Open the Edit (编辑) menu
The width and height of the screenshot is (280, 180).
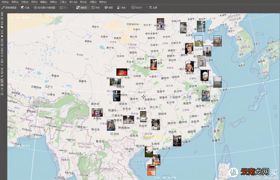pos(44,2)
